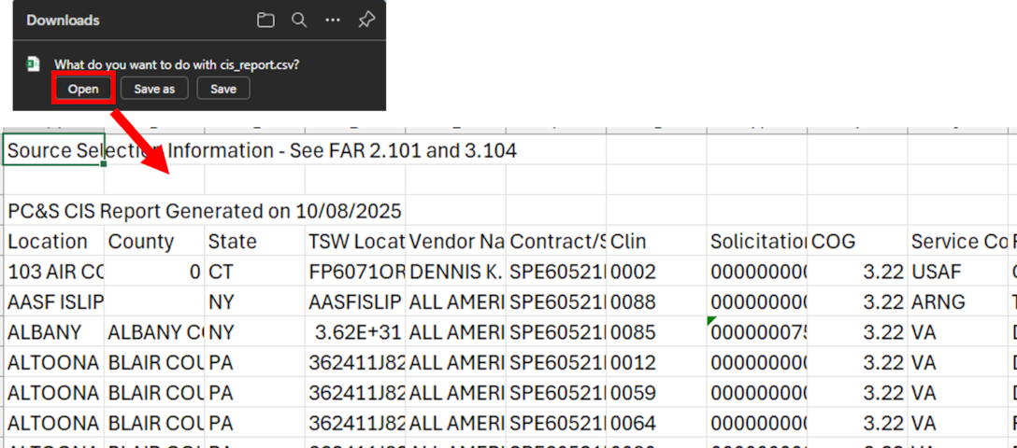Select the AASFISLIP TSW cell
Image resolution: width=1017 pixels, height=448 pixels.
[355, 301]
